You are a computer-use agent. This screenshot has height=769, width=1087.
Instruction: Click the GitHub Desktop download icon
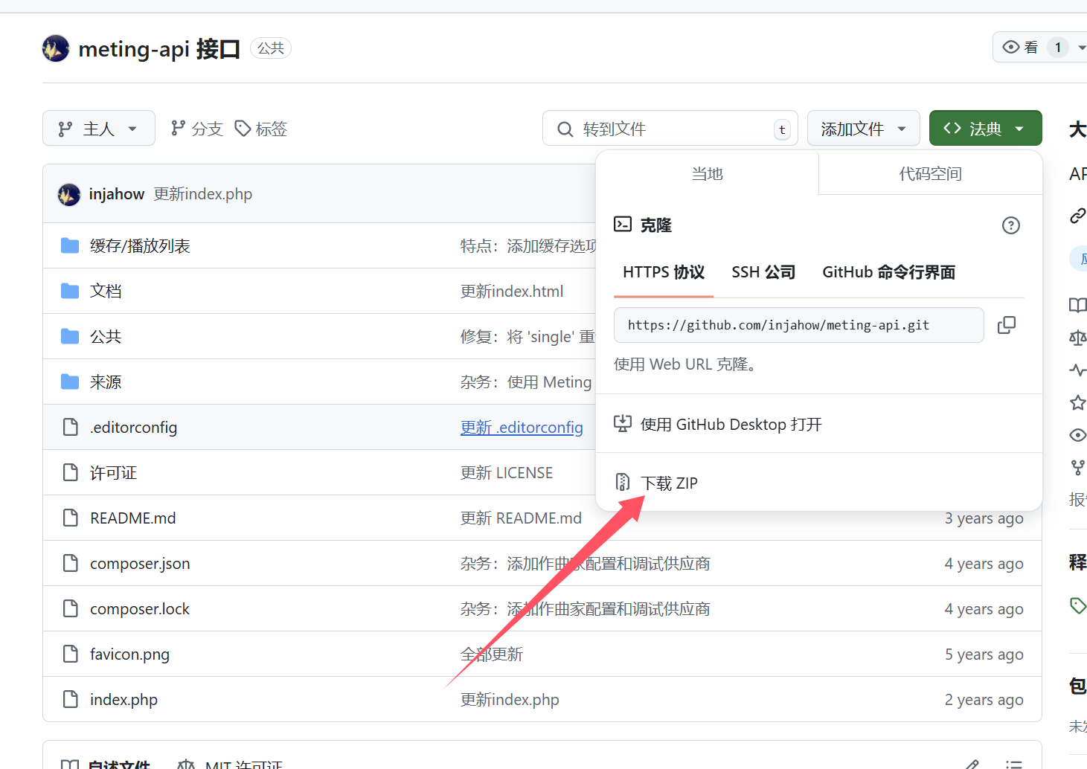[623, 423]
